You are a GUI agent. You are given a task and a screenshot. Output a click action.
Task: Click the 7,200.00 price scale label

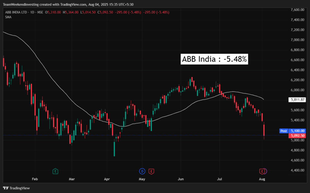click(297, 30)
